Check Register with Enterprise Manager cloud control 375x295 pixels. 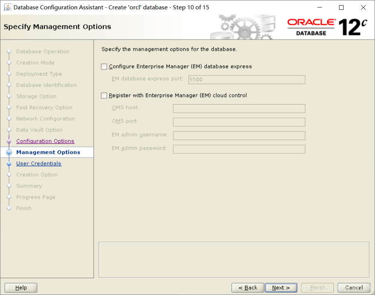[104, 96]
